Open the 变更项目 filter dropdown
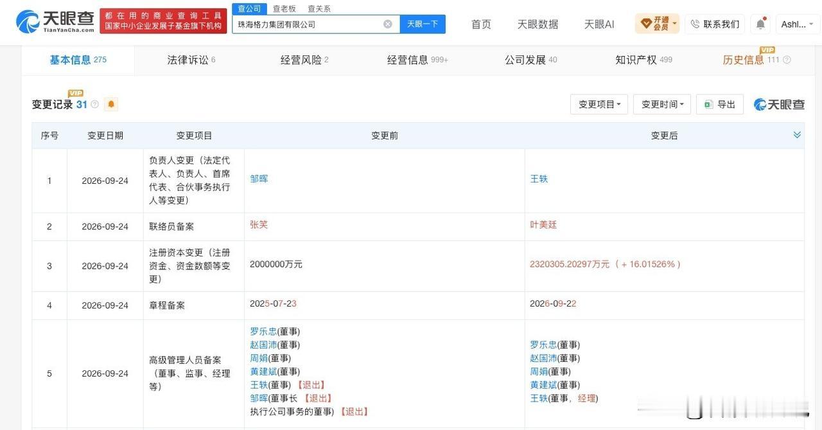The image size is (822, 430). tap(599, 104)
